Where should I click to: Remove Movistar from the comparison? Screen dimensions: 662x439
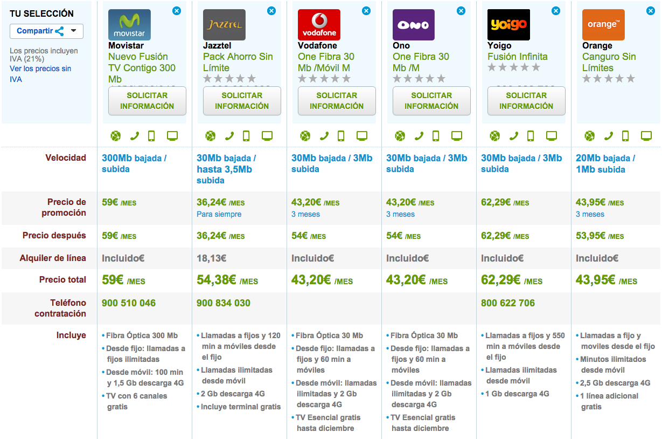pos(177,11)
